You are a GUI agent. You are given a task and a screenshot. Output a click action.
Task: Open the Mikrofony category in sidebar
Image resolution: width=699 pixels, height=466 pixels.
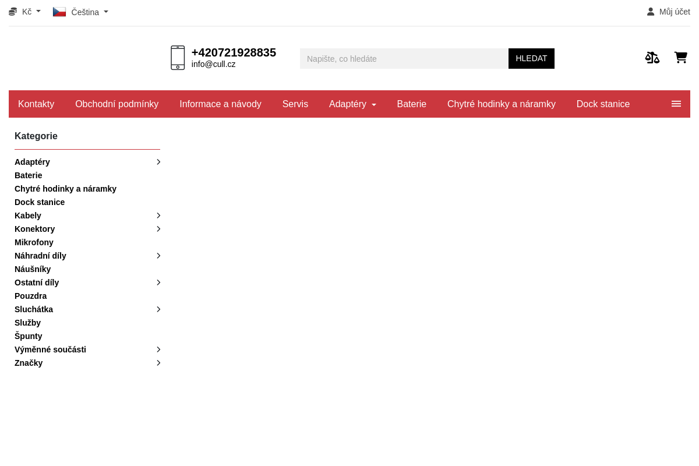coord(34,242)
